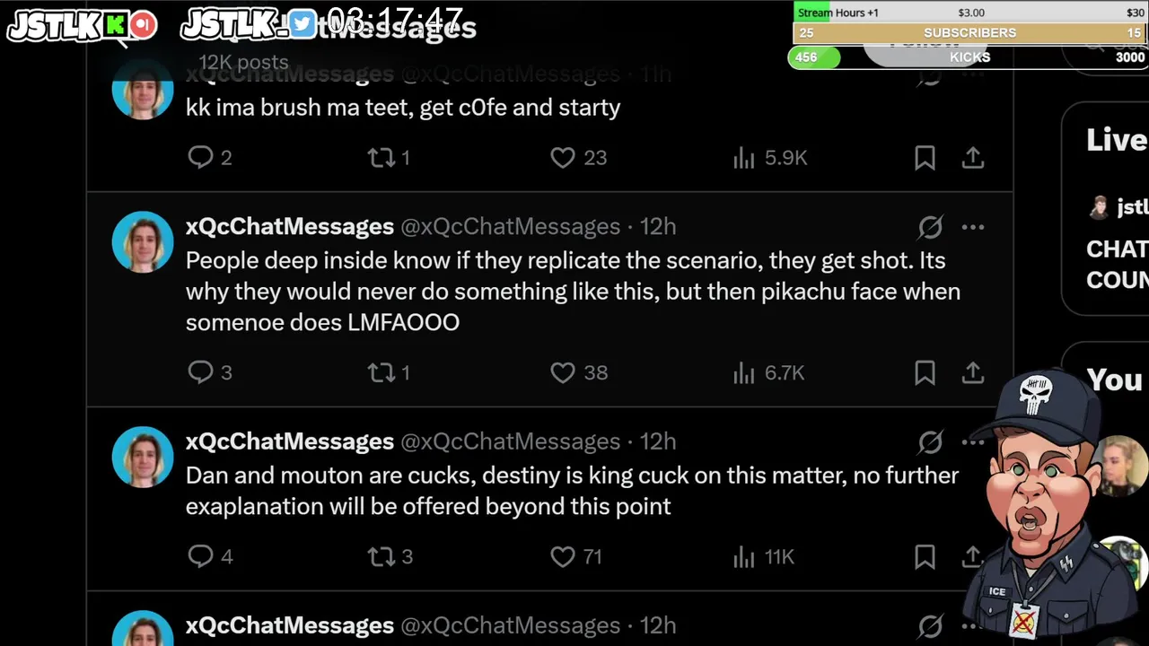Repost the 'Dan and mouton' post
Screen dimensions: 1149x646
point(382,557)
